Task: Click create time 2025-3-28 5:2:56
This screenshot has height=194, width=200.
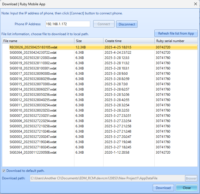Action: [x=117, y=95]
